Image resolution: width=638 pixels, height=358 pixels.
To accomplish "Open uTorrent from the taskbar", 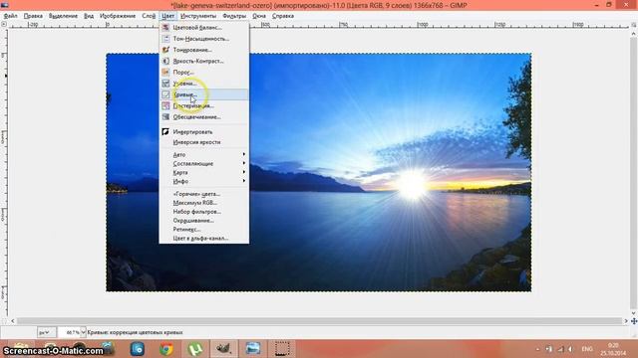I will pyautogui.click(x=195, y=349).
